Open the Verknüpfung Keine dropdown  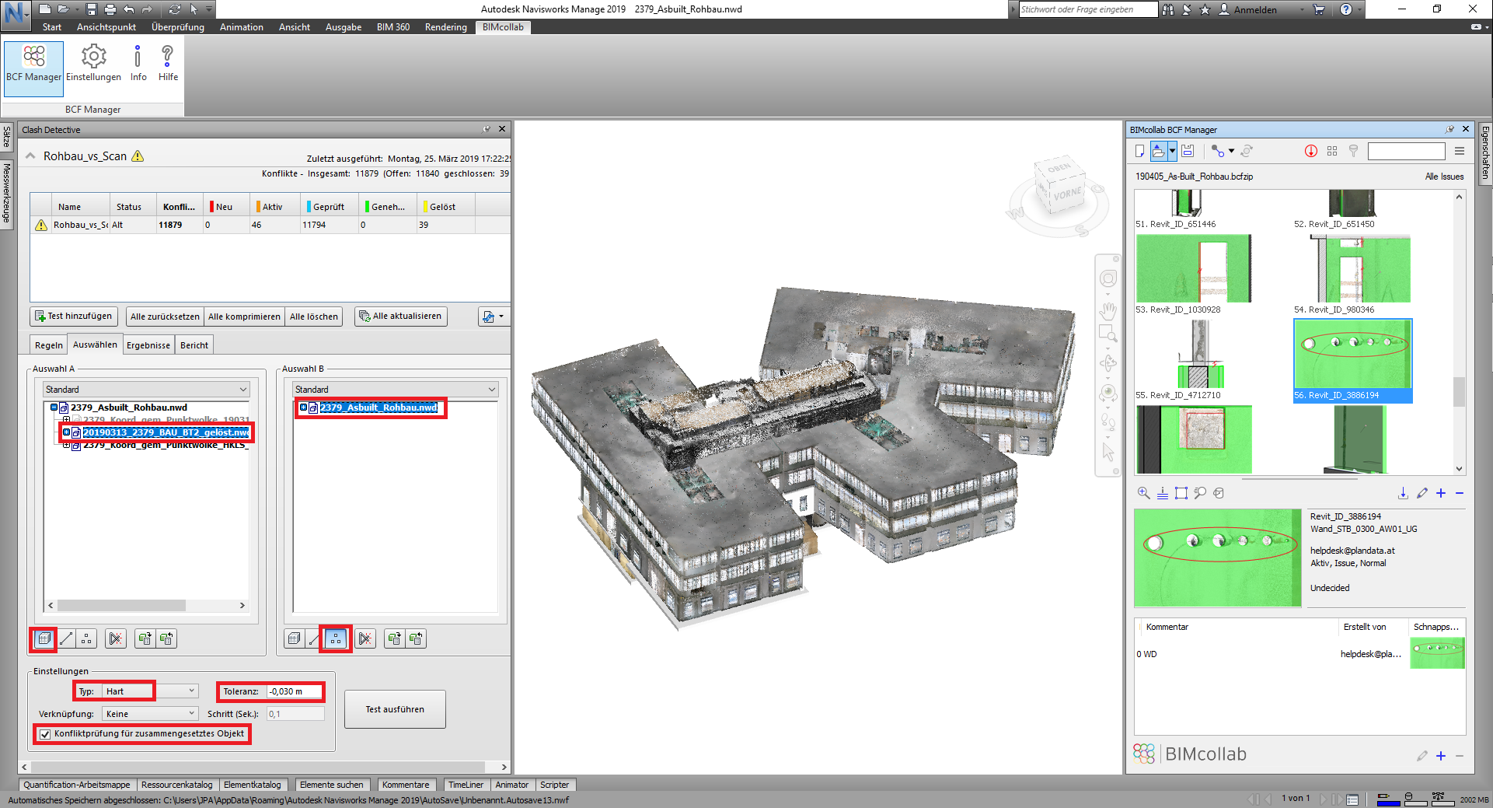[149, 714]
